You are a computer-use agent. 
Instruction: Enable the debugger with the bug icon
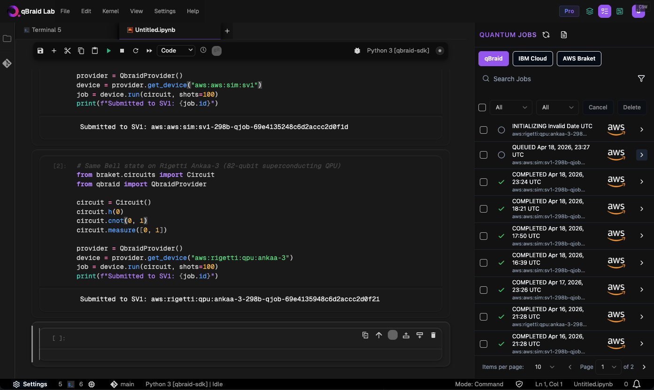pos(357,50)
